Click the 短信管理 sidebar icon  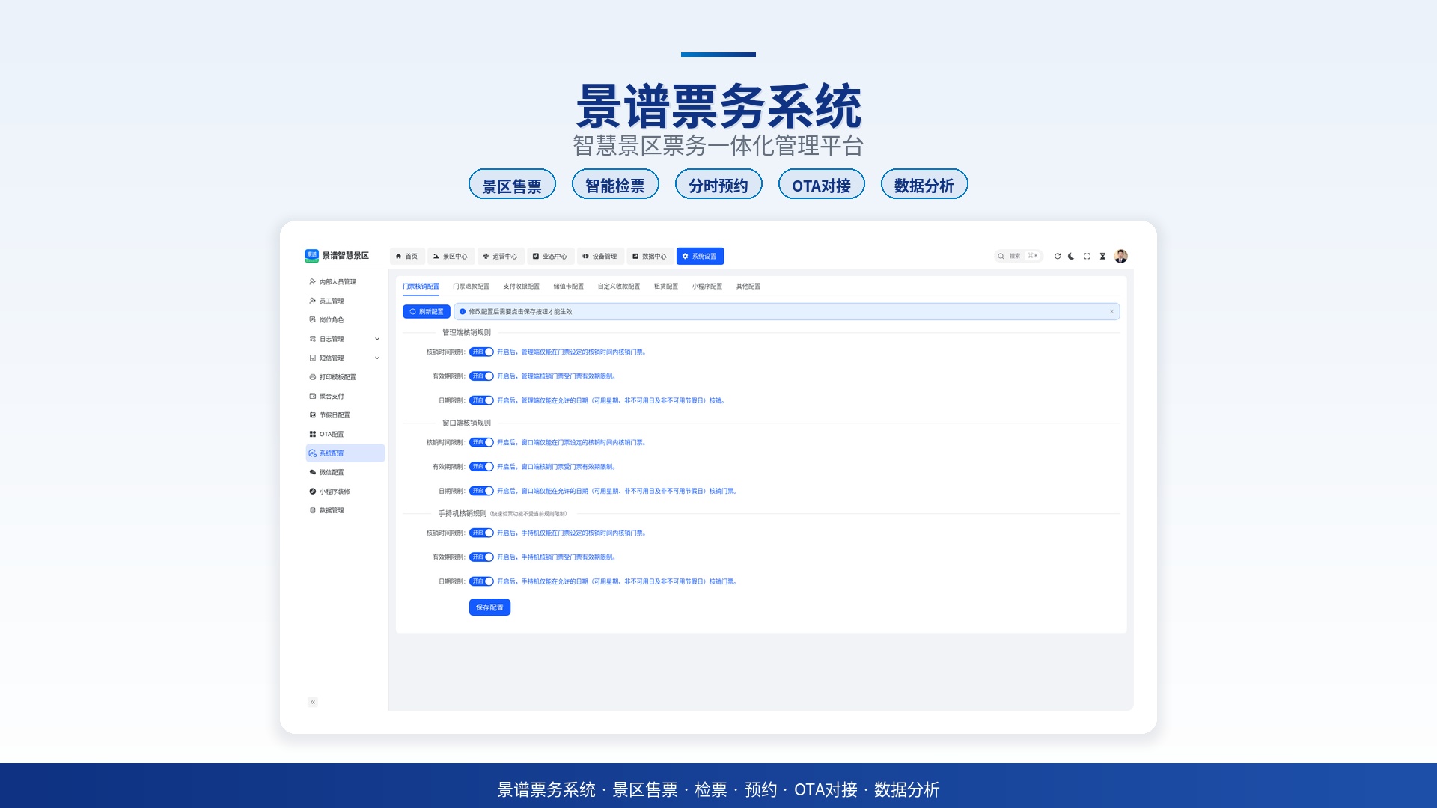point(313,358)
